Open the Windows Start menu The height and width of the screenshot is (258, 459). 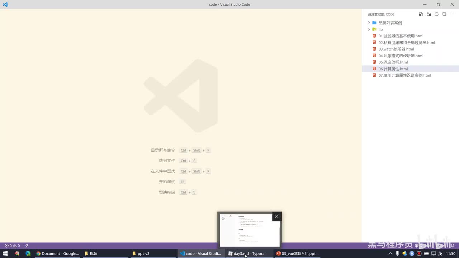click(x=5, y=253)
